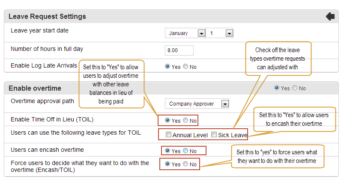344x183 pixels.
Task: Click the Overtime approval path label
Action: [x=42, y=101]
